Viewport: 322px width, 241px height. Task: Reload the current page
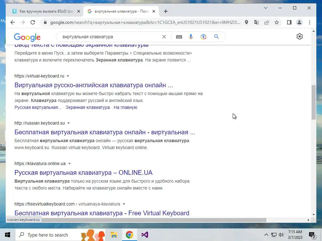33,22
